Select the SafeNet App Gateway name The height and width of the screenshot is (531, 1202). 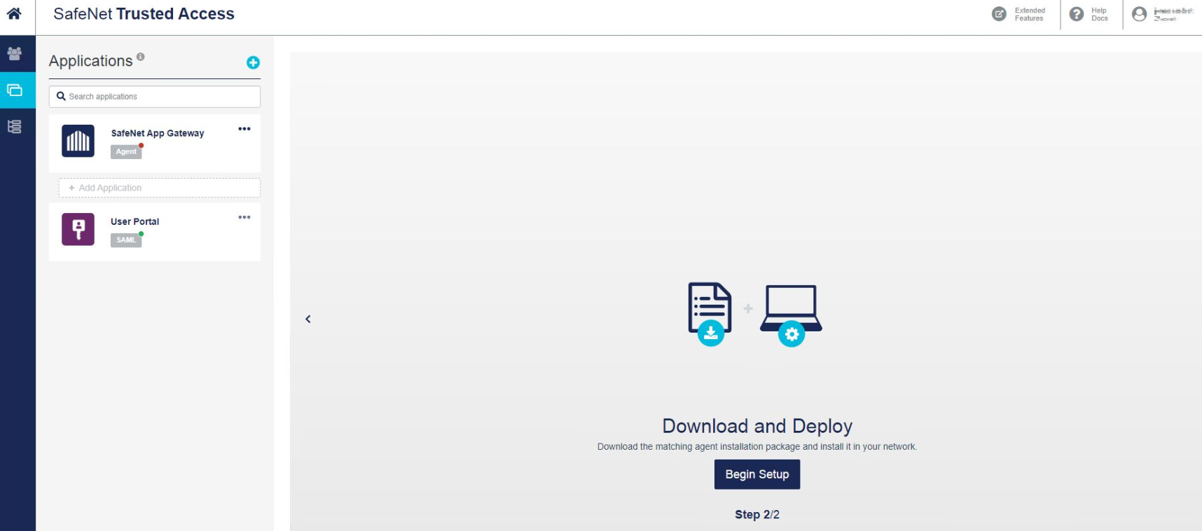pos(158,133)
